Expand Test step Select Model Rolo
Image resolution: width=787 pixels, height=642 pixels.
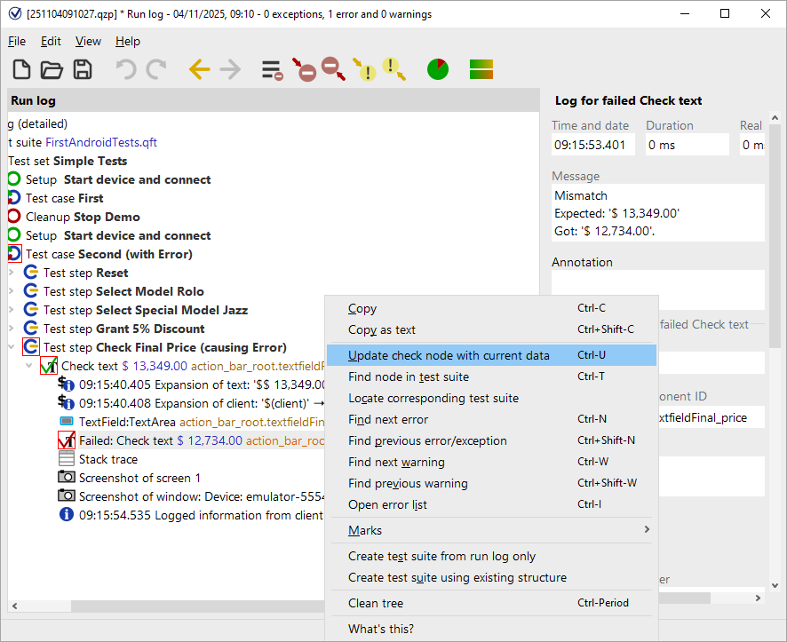click(x=12, y=291)
